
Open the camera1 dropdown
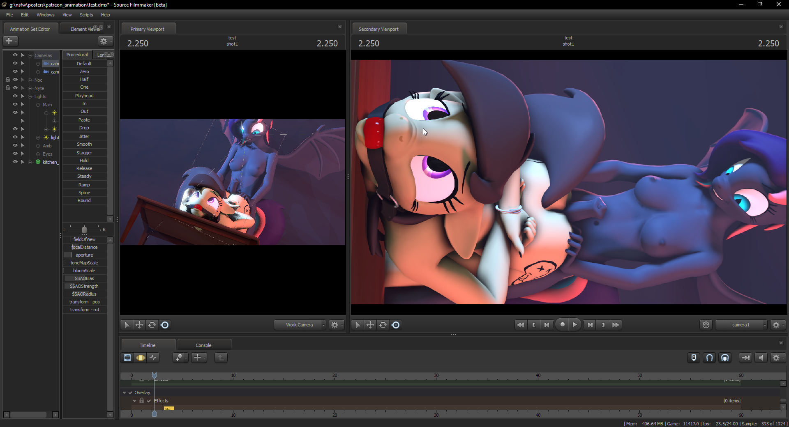[x=741, y=325]
